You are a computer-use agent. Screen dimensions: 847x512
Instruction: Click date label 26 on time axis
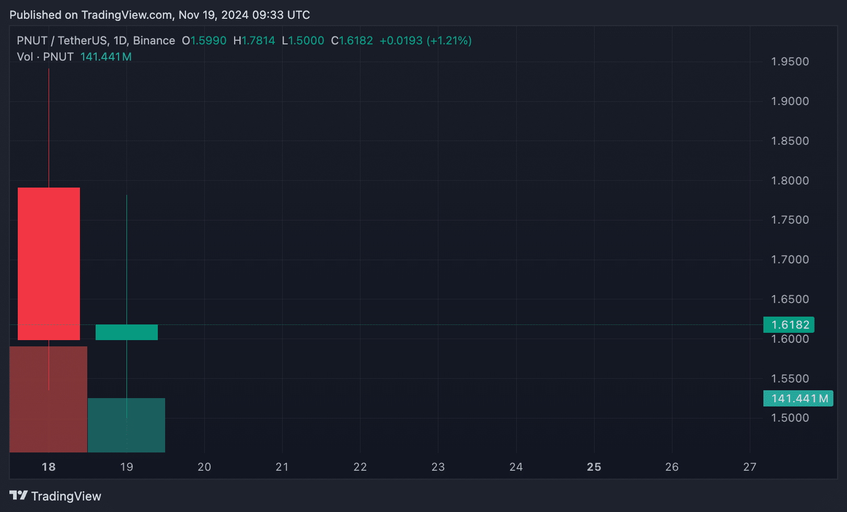point(672,467)
